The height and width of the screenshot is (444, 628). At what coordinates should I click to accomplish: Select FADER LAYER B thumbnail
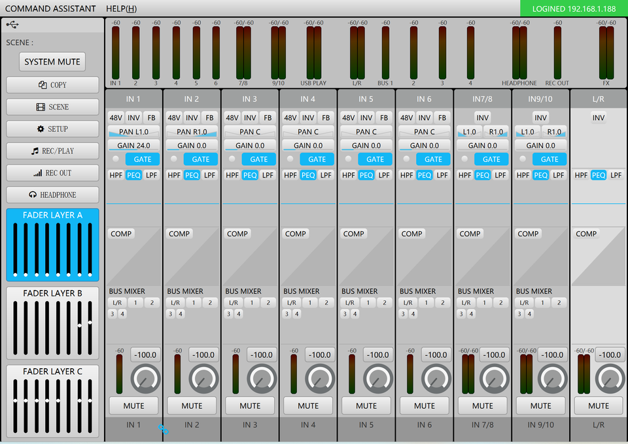(x=52, y=322)
